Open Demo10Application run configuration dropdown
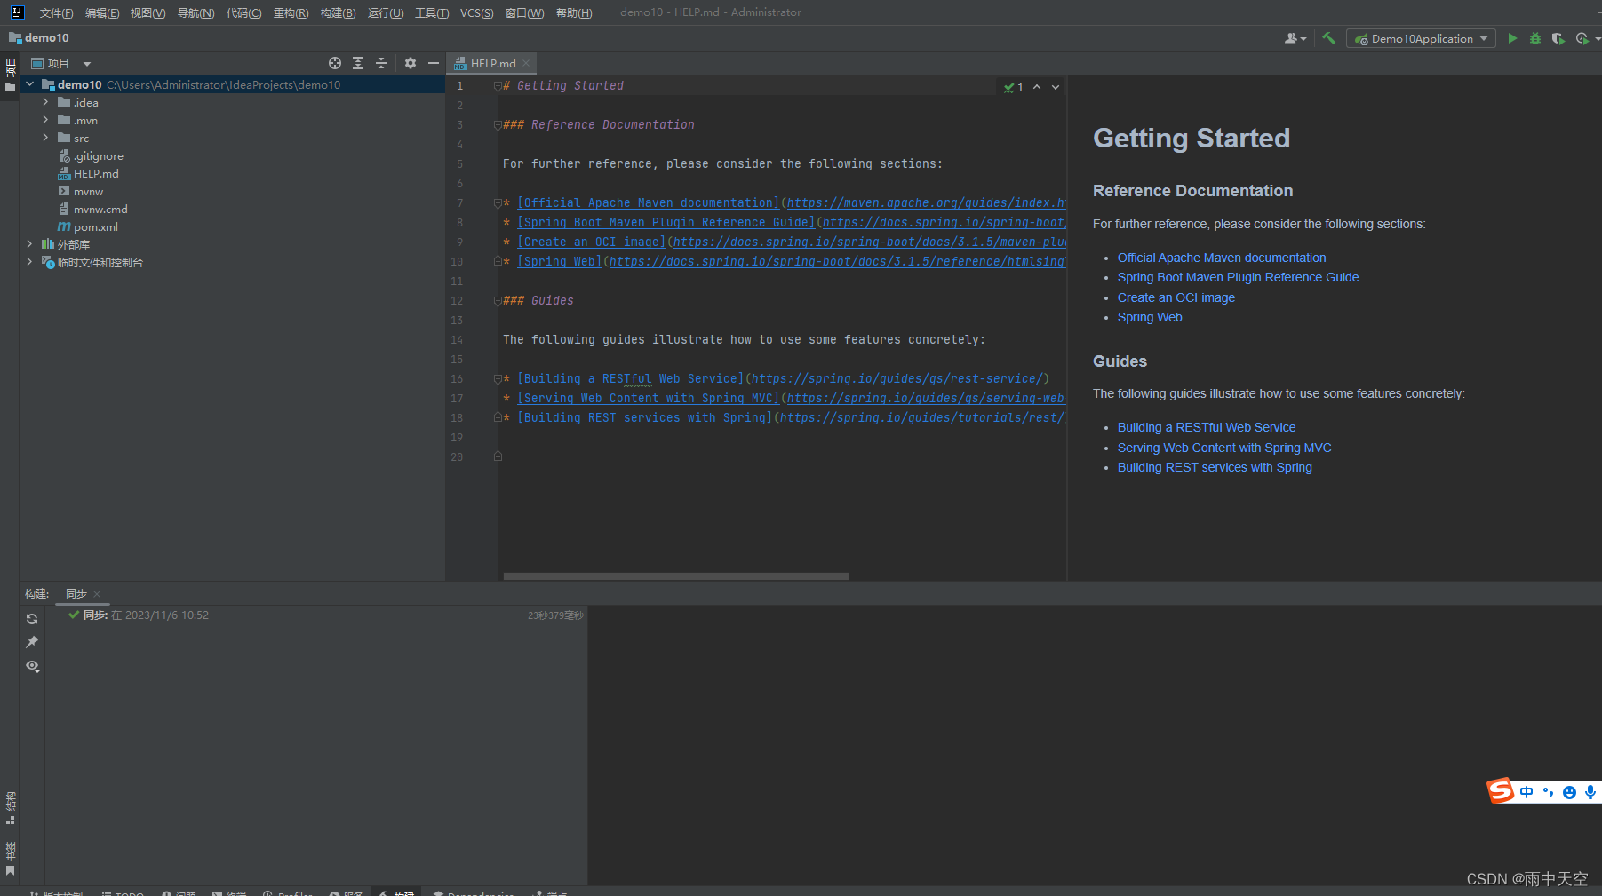1602x896 pixels. click(x=1421, y=38)
